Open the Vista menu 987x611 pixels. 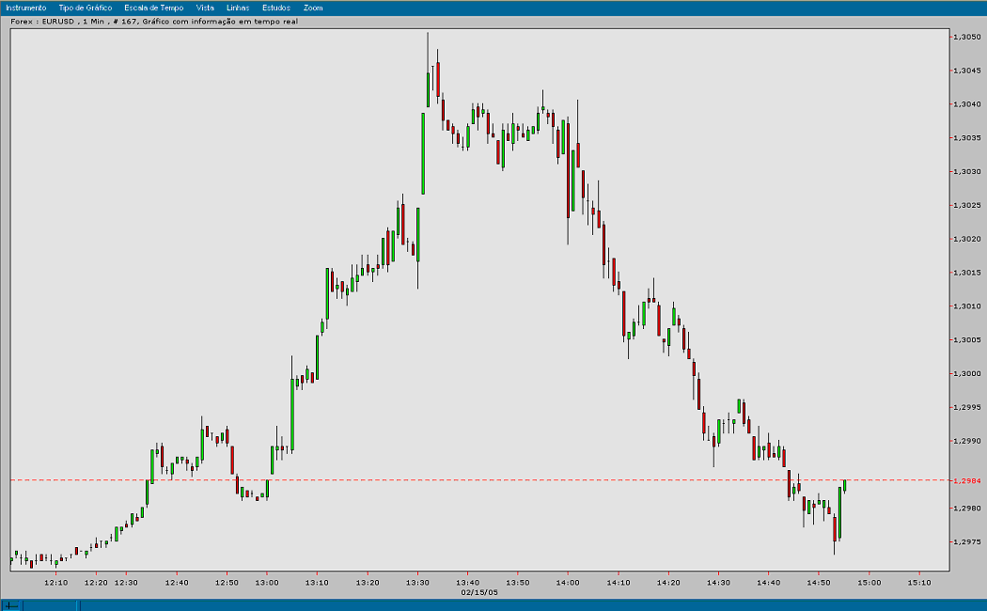tap(205, 7)
